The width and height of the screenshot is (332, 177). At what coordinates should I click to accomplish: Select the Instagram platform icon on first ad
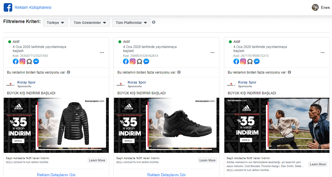[x=22, y=61]
